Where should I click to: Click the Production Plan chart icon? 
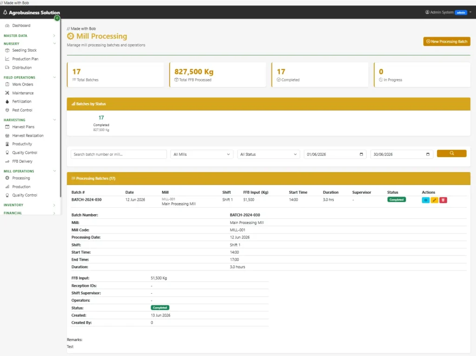point(7,59)
